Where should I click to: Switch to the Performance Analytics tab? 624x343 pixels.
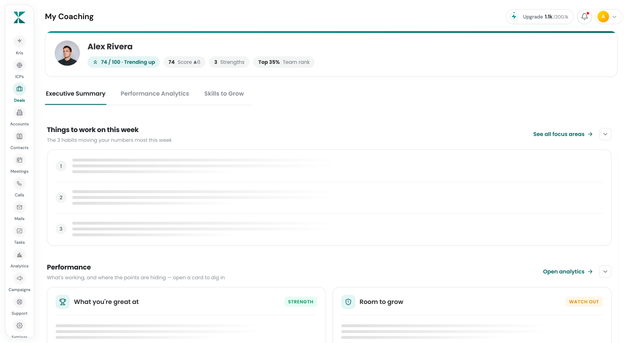(x=155, y=94)
